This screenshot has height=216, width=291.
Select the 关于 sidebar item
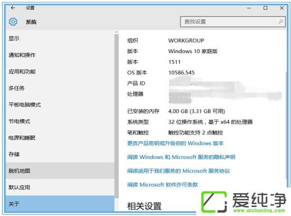pyautogui.click(x=60, y=204)
